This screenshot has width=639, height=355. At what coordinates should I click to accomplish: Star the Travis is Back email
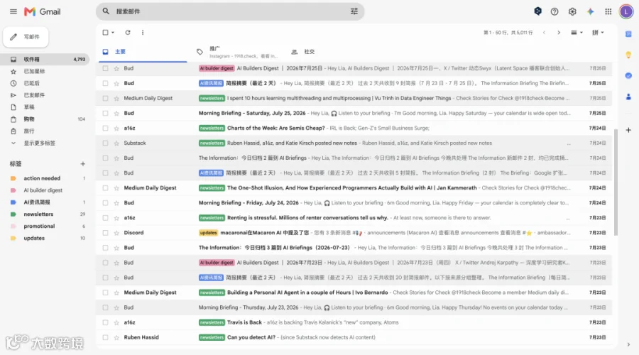pos(116,322)
